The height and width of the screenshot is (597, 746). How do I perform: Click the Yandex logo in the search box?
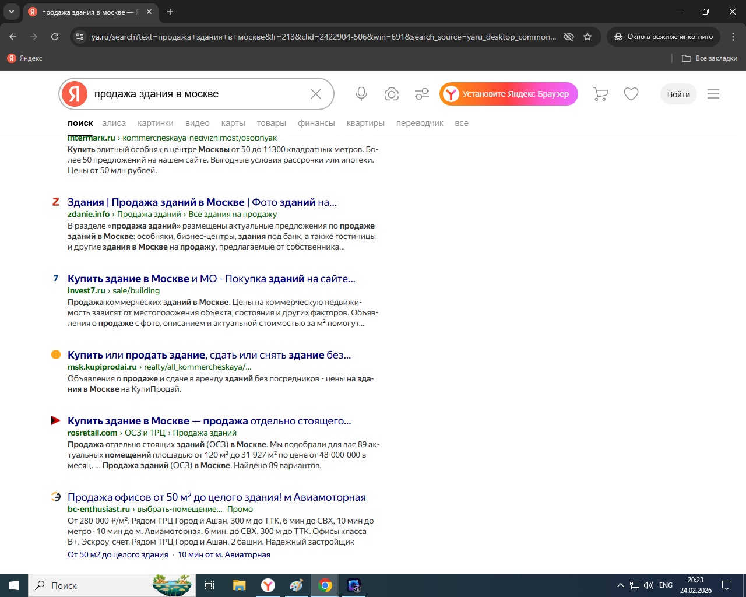coord(75,94)
